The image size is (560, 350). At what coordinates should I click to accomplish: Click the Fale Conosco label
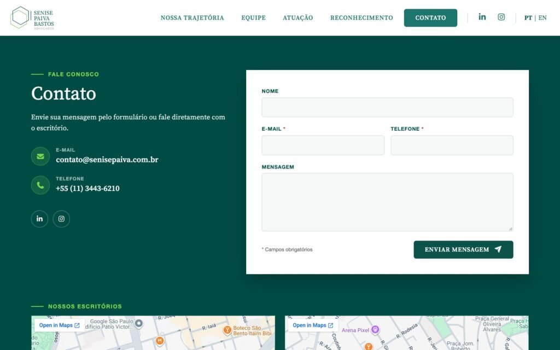pyautogui.click(x=74, y=74)
